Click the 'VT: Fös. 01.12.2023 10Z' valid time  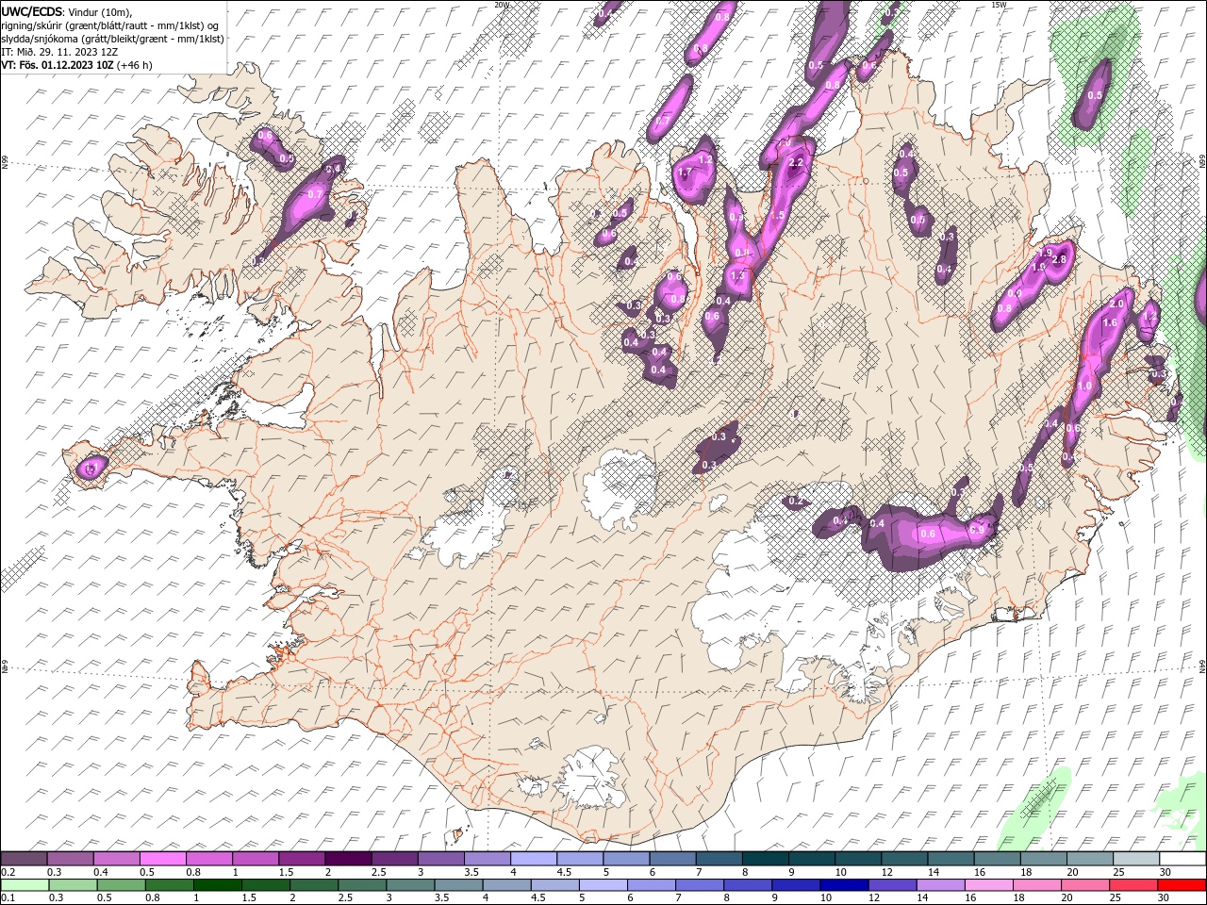coord(58,65)
